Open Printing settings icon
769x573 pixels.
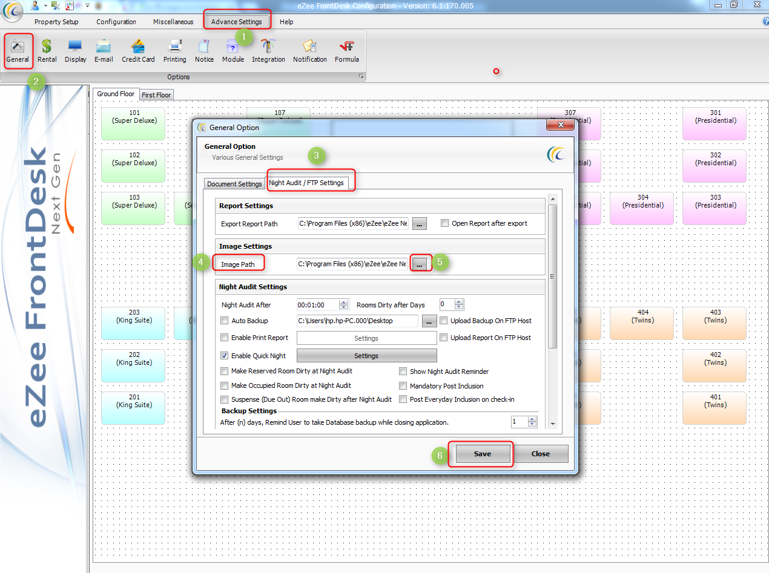point(175,51)
